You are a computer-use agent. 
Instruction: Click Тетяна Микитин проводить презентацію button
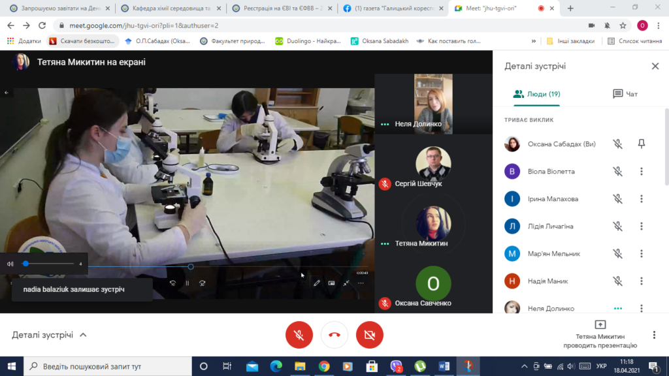click(600, 334)
